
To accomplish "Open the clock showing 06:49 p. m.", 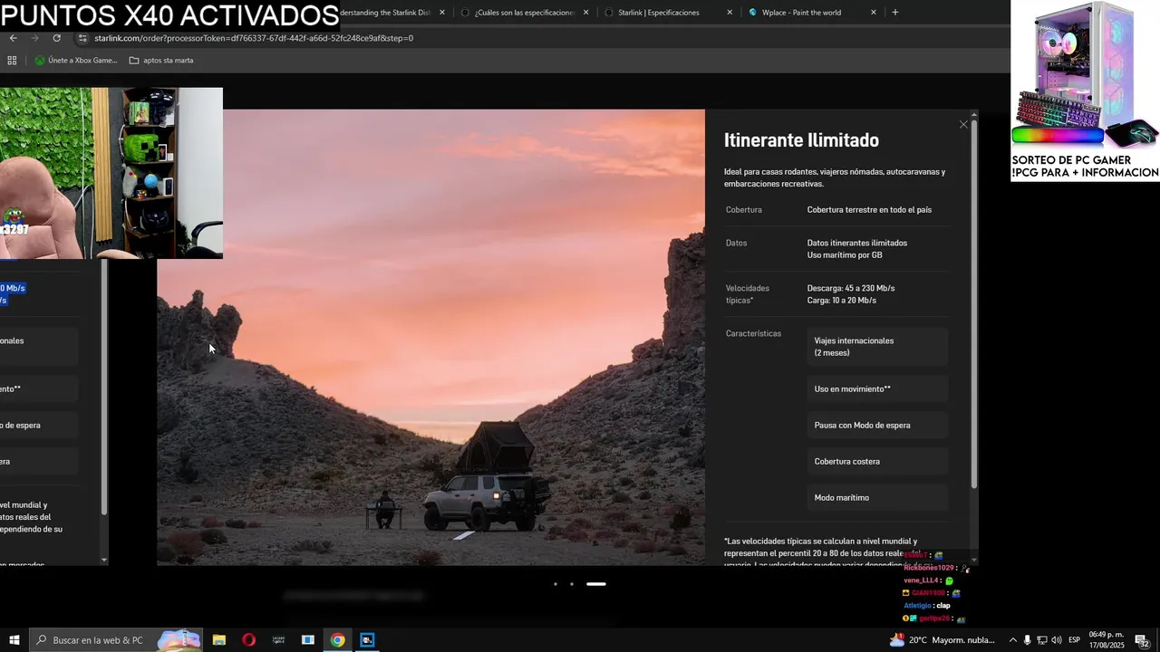I will 1107,640.
